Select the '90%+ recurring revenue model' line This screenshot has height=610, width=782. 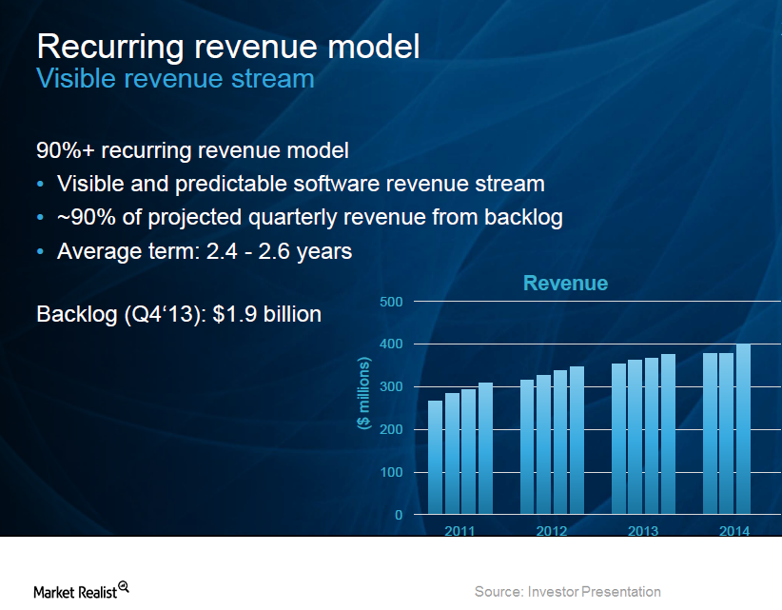tap(192, 150)
